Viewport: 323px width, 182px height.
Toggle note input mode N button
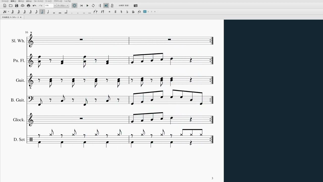tap(5, 12)
